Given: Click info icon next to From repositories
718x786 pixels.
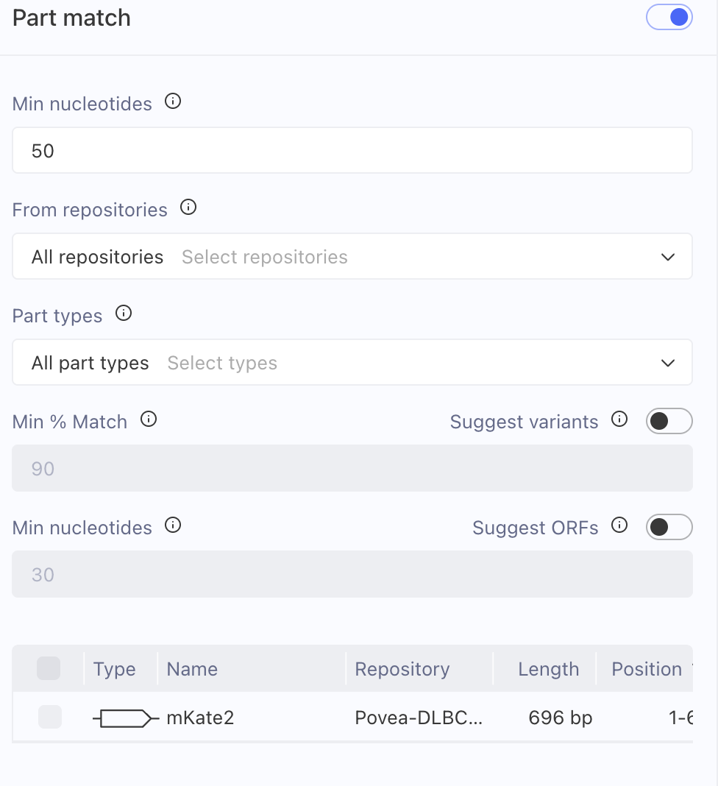Looking at the screenshot, I should [188, 207].
